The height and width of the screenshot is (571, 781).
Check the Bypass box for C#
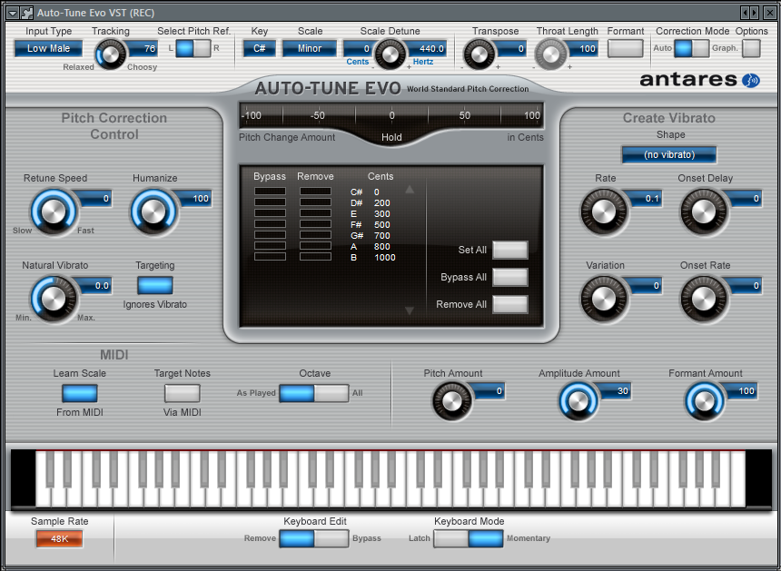[x=270, y=192]
